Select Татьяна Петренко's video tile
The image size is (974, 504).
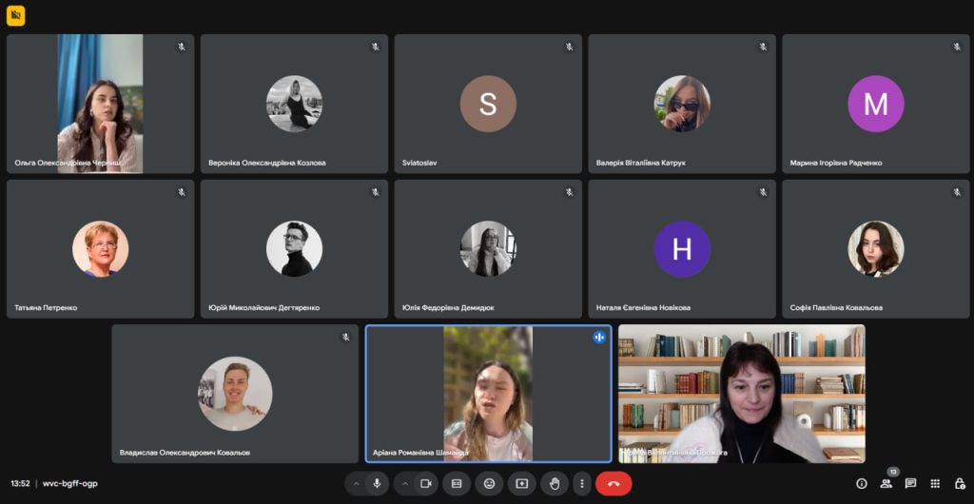[x=100, y=248]
